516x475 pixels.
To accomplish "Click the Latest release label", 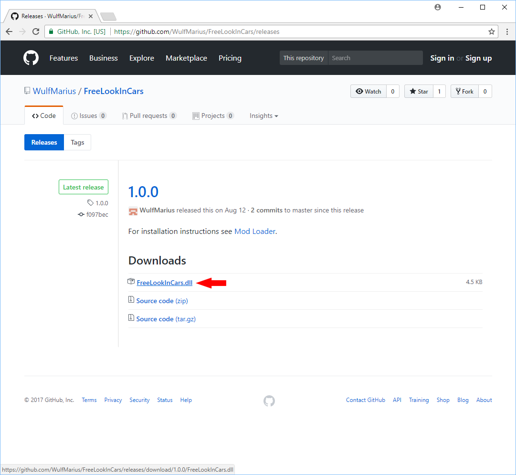I will (83, 187).
